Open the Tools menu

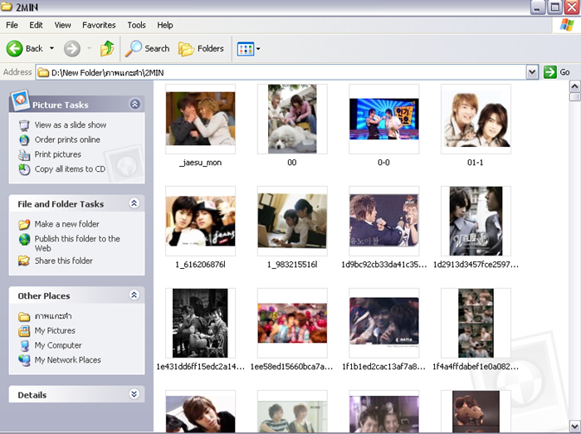click(136, 25)
